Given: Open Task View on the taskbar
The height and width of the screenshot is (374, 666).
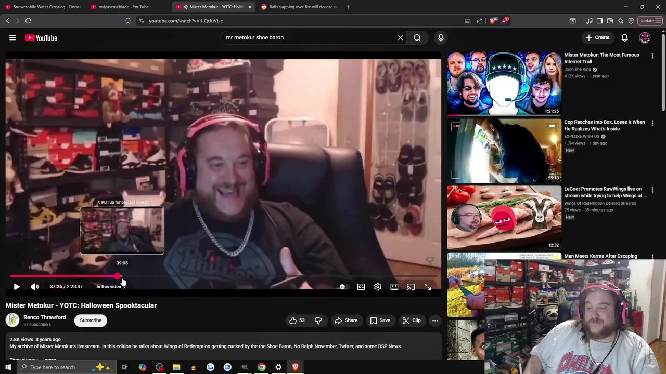Looking at the screenshot, I should 125,367.
